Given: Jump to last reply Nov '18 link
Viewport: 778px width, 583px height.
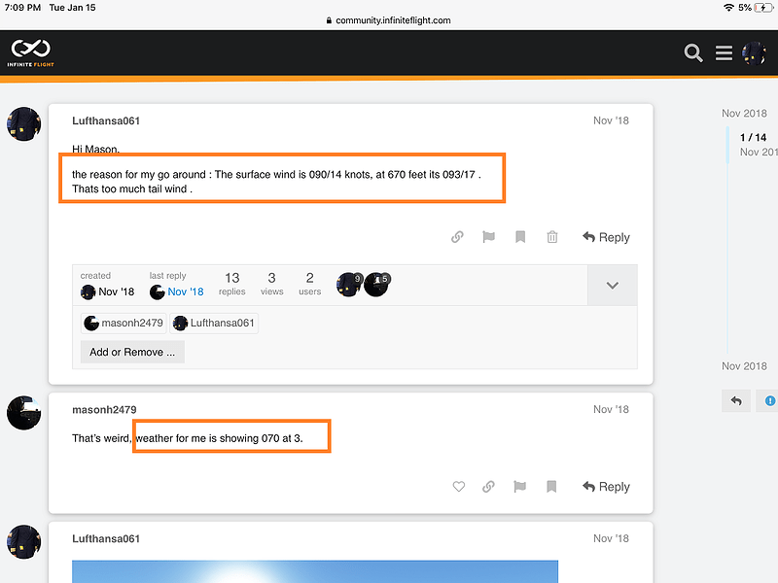Looking at the screenshot, I should [186, 291].
